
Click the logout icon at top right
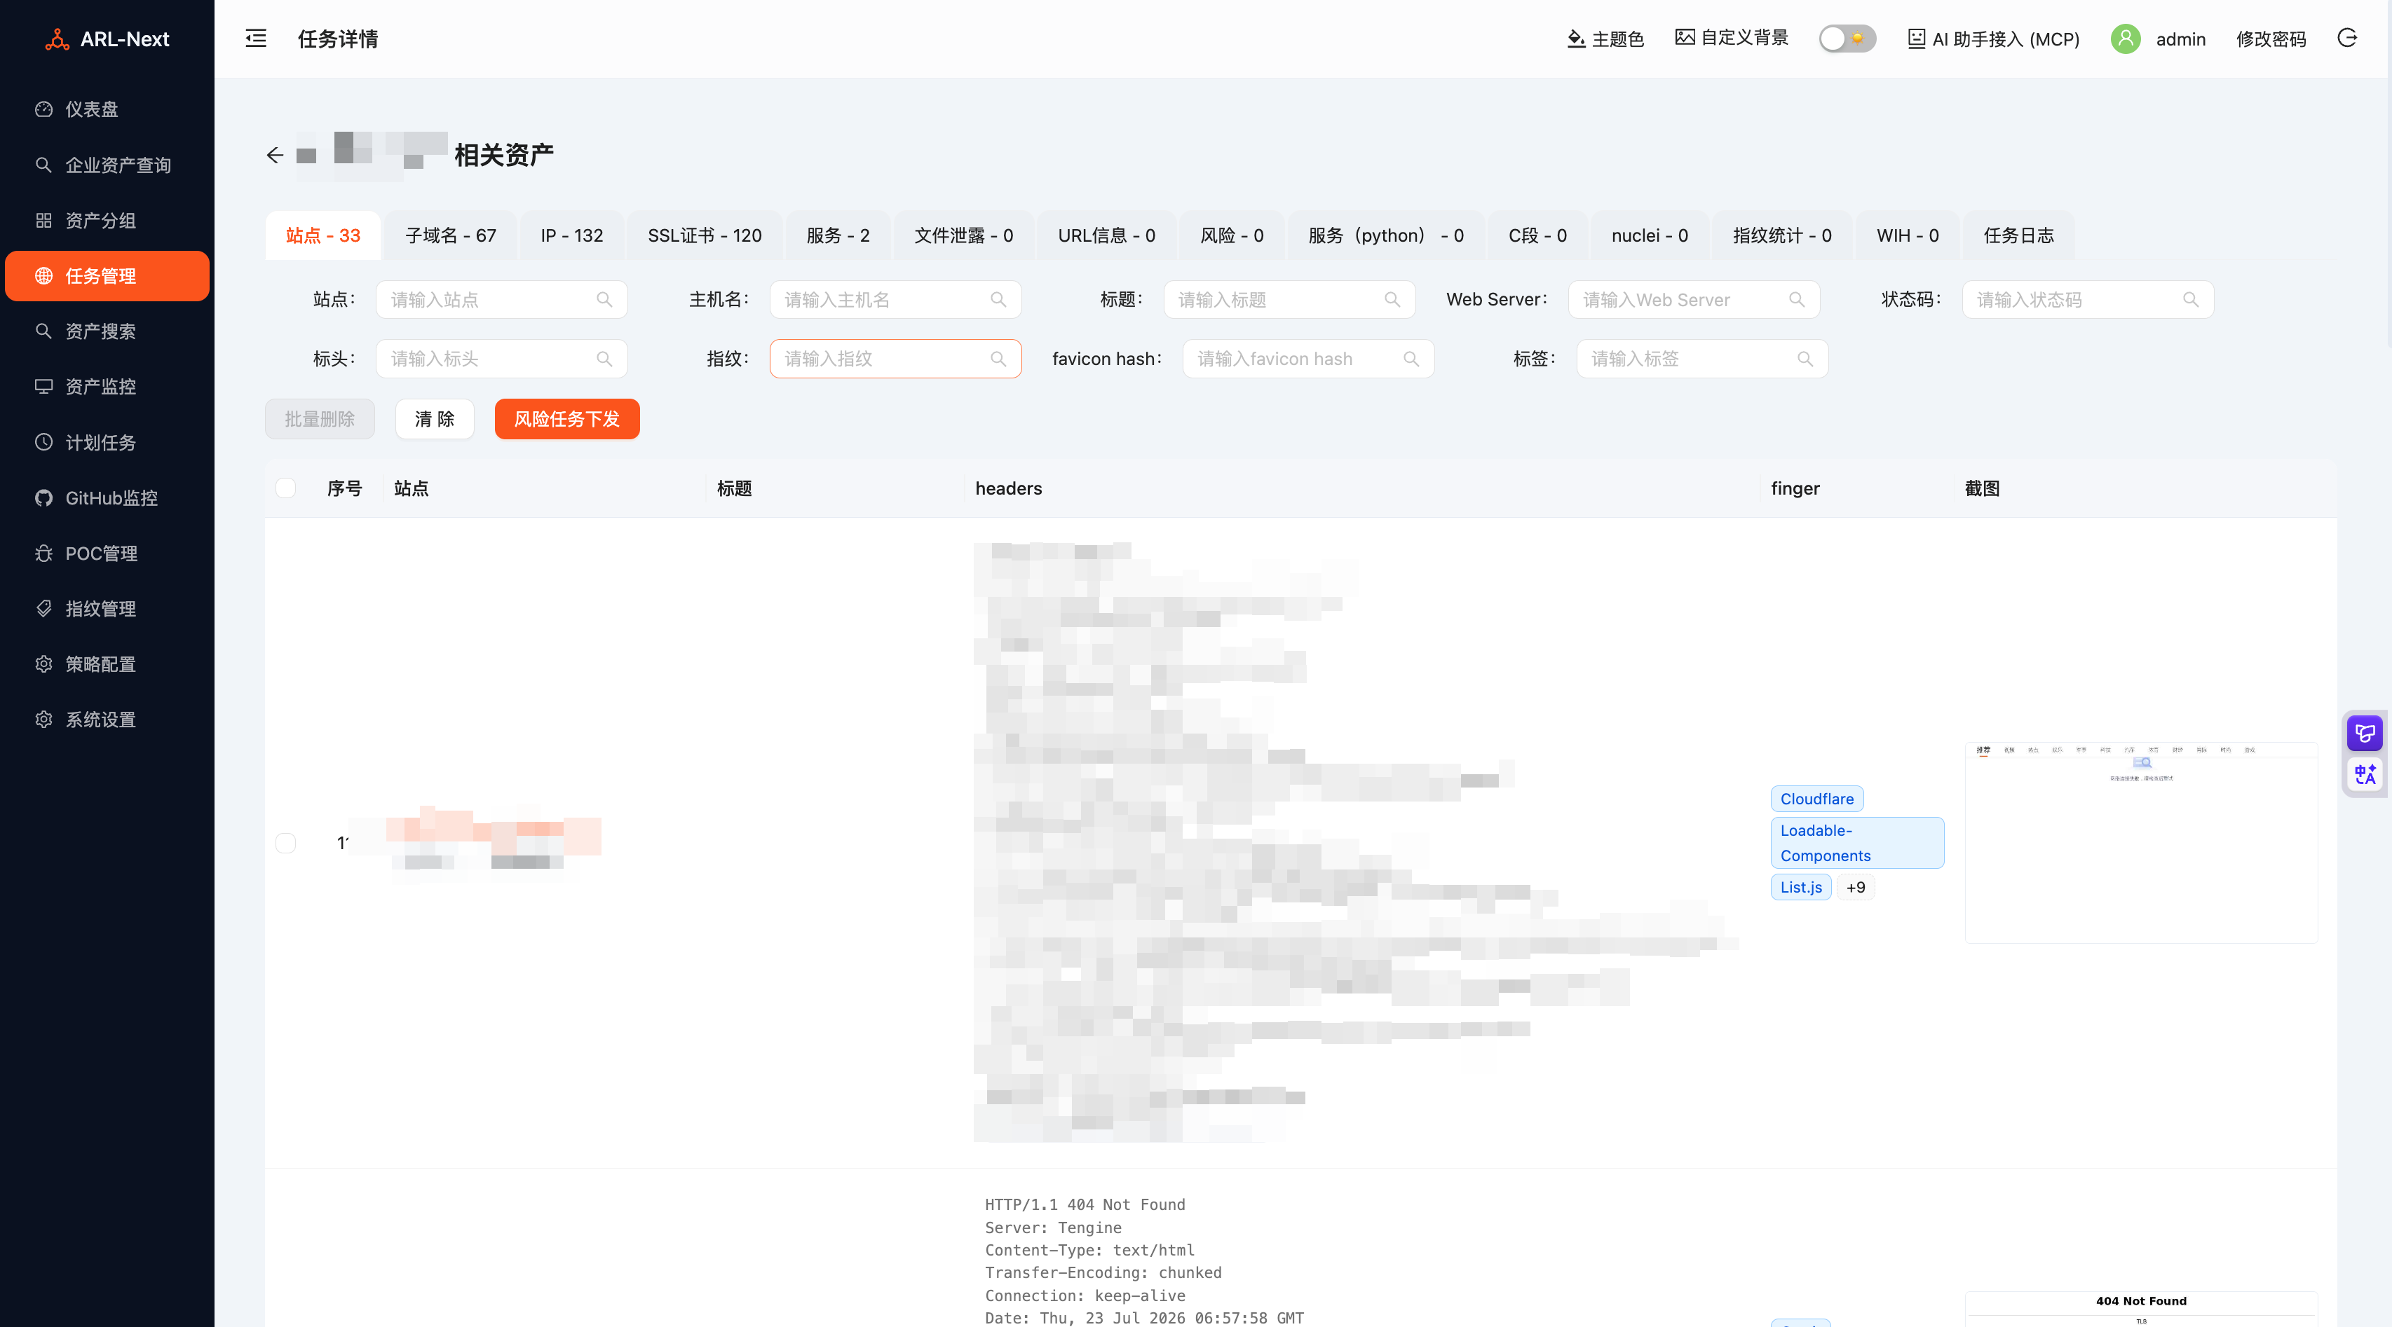(x=2347, y=38)
